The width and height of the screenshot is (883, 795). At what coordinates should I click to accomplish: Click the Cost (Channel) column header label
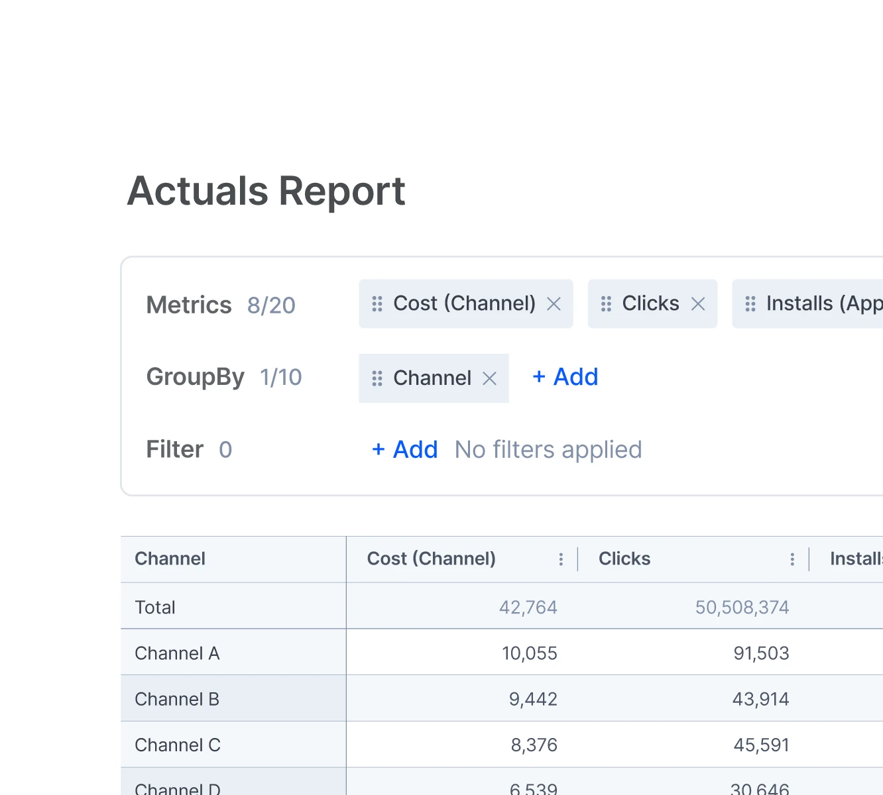pos(431,559)
